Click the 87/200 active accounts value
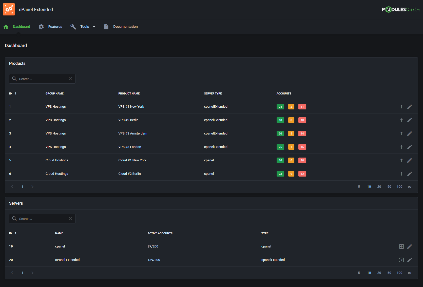 (153, 246)
